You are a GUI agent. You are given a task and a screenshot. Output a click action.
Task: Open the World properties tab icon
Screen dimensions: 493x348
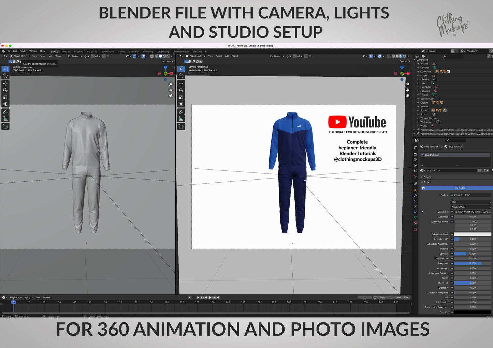[415, 176]
